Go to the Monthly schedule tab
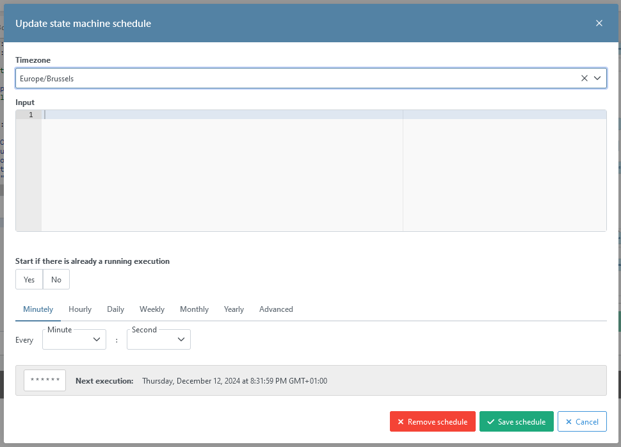621x447 pixels. pos(194,309)
